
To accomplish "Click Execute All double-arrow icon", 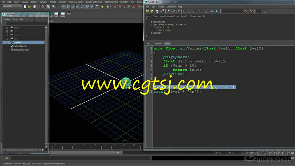I will [212, 11].
